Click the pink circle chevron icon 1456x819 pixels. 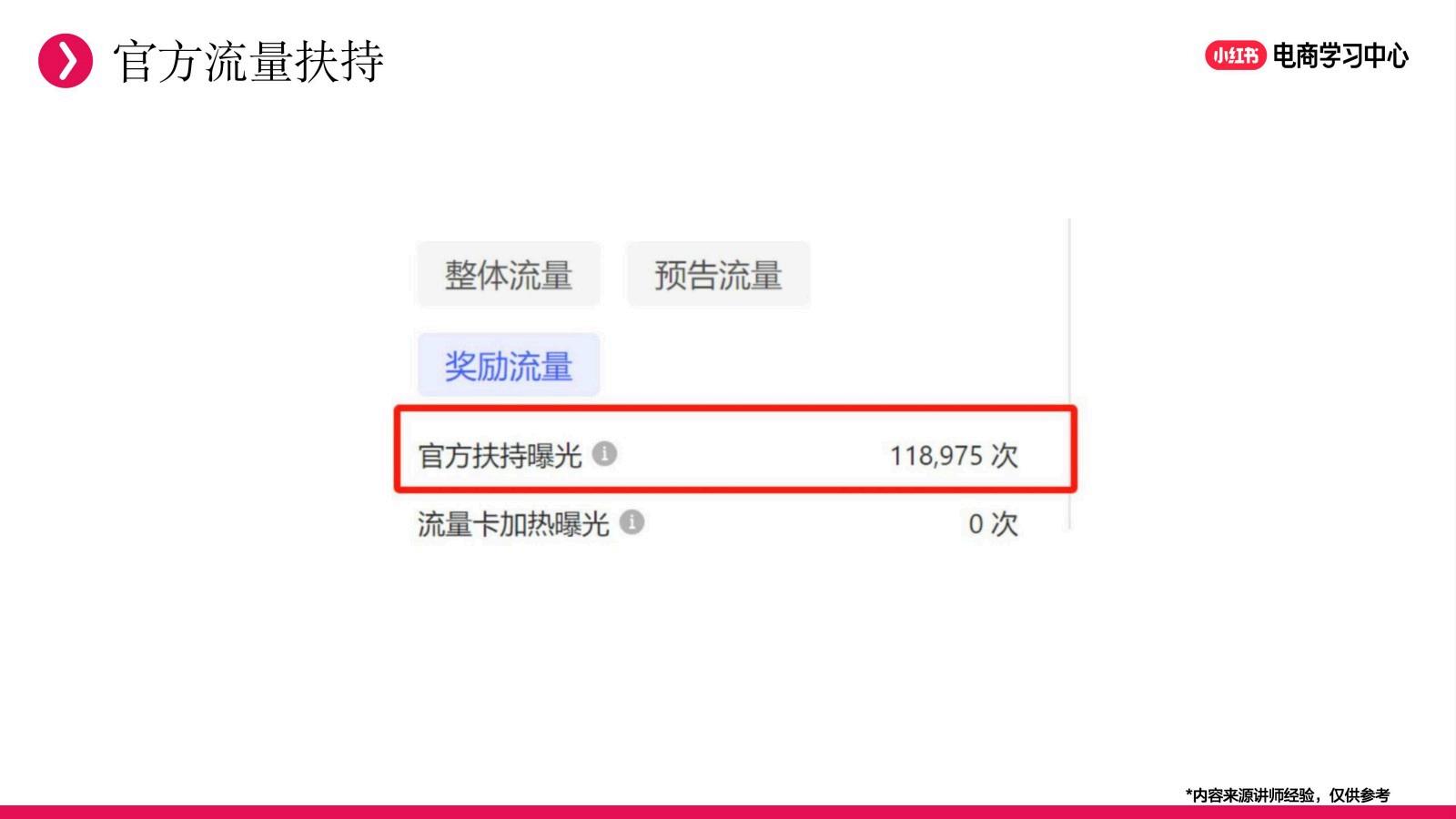tap(66, 61)
